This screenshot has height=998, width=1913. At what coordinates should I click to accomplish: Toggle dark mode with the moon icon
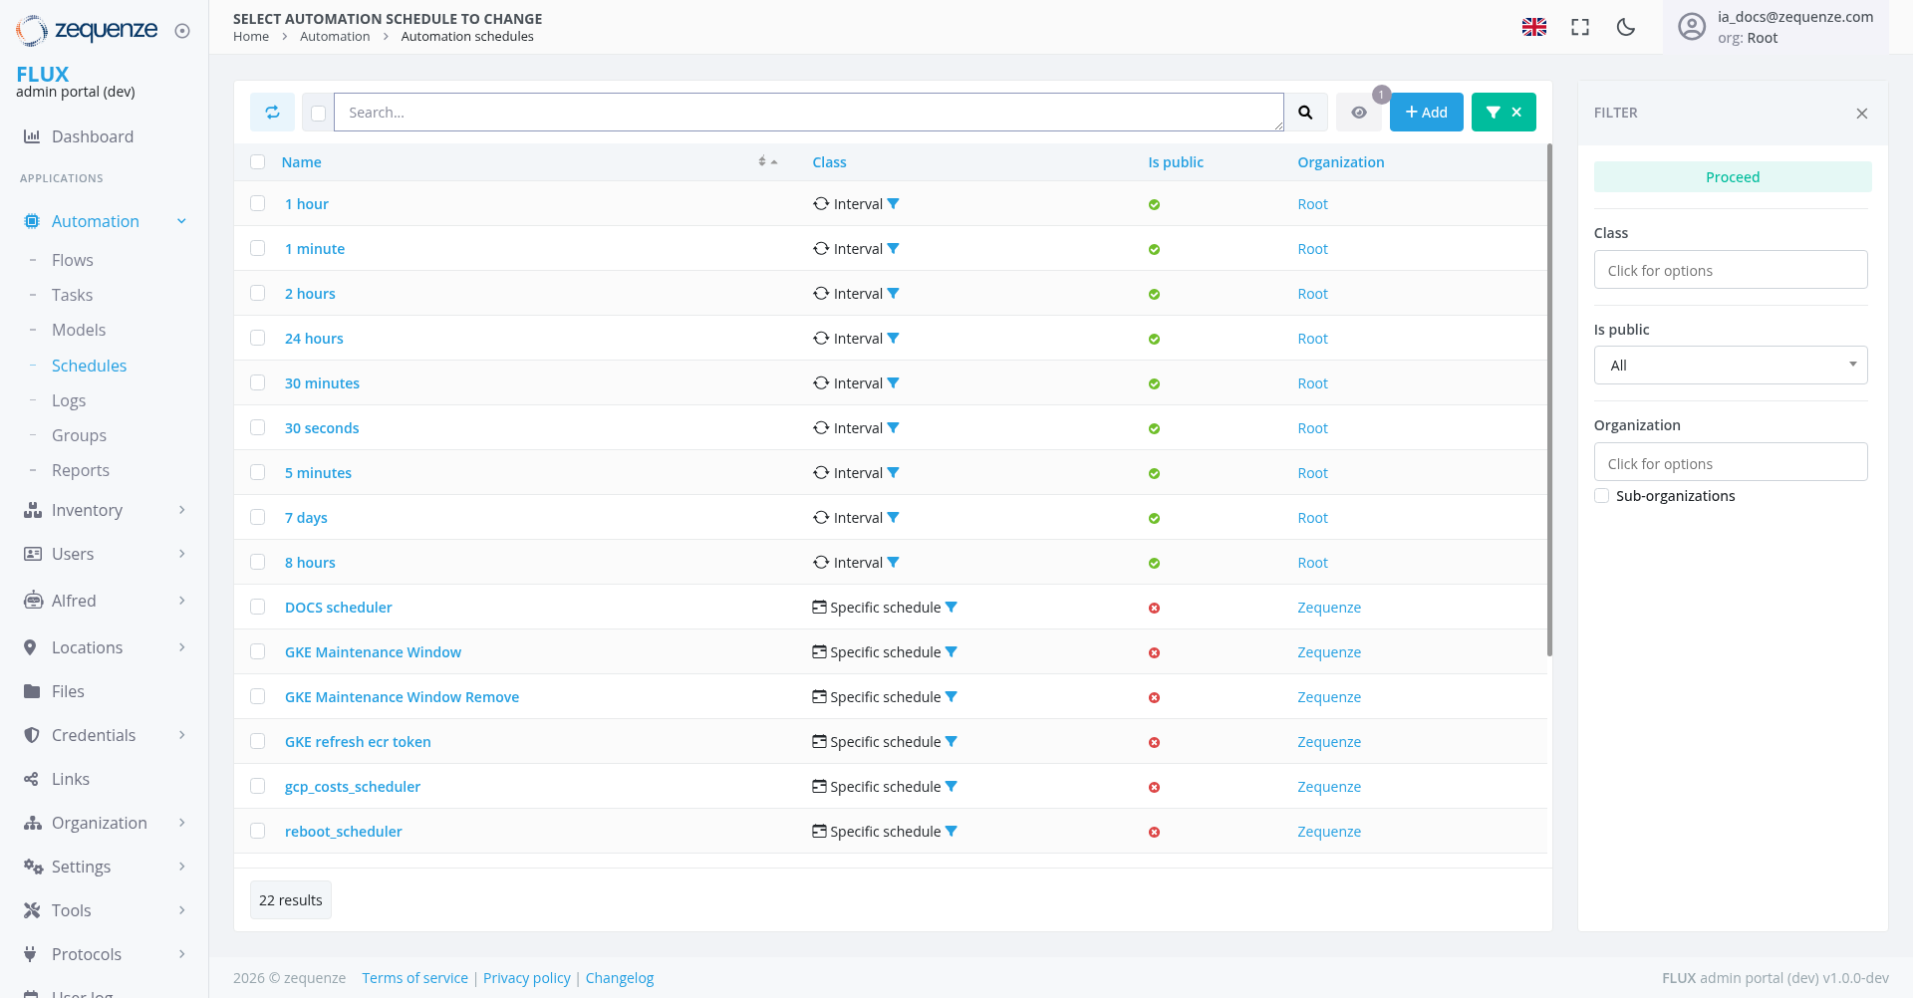click(x=1625, y=27)
